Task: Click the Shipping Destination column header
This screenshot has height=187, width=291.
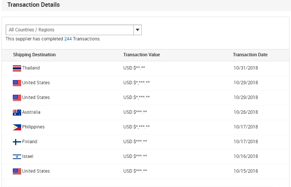Action: [x=34, y=55]
